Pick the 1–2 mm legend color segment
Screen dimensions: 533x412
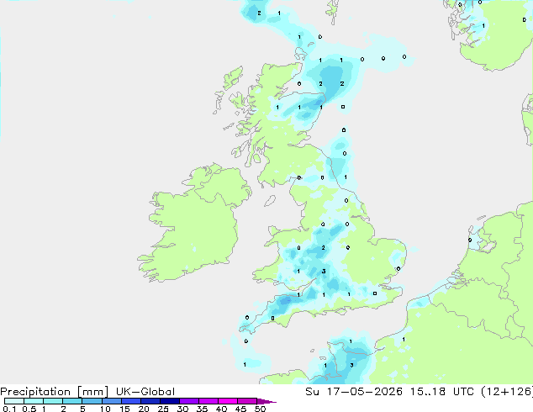click(x=53, y=401)
